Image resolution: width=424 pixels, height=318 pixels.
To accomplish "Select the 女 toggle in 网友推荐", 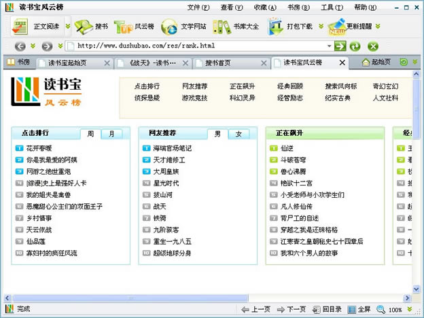I will coord(238,134).
